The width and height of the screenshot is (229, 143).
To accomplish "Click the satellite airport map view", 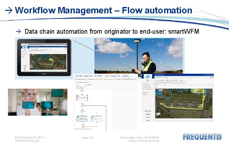I will click(x=184, y=104).
